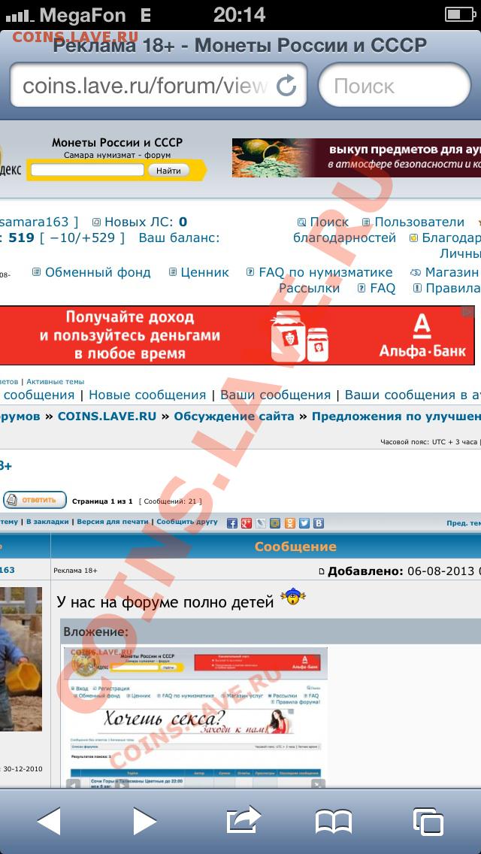Focus the Safari URL address field
The width and height of the screenshot is (481, 854).
[158, 85]
